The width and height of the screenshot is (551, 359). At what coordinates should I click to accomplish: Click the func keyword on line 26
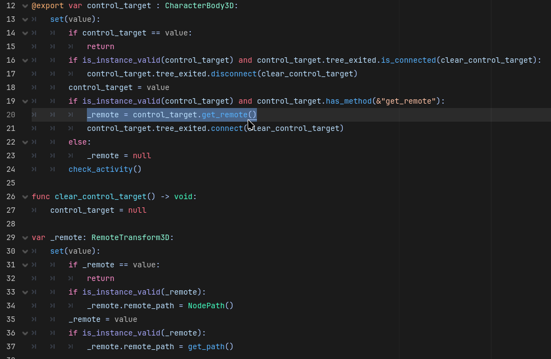click(x=41, y=196)
